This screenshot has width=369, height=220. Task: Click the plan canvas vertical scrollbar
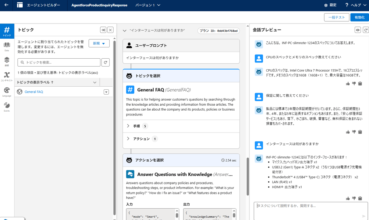(248, 177)
